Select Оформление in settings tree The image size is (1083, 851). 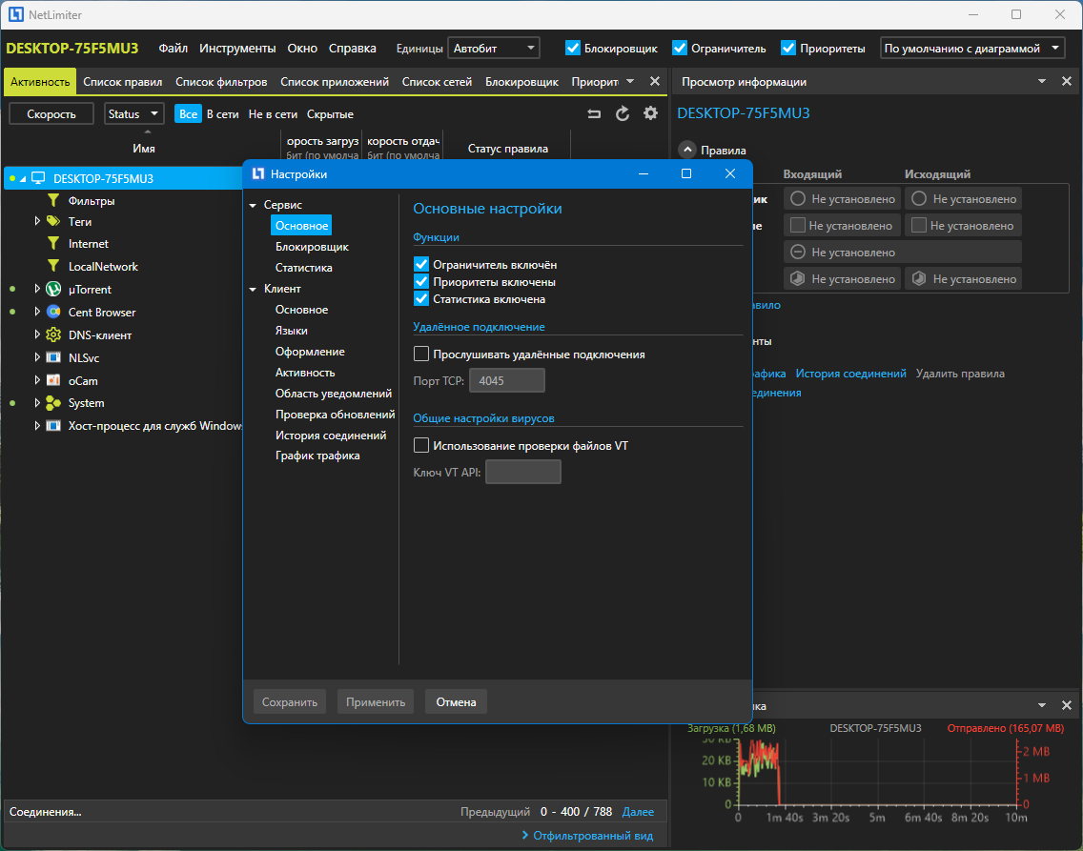[310, 352]
